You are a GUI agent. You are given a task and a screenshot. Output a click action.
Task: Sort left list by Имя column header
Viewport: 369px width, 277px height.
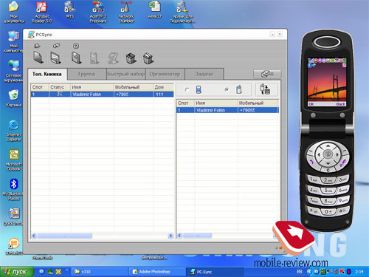tap(92, 87)
